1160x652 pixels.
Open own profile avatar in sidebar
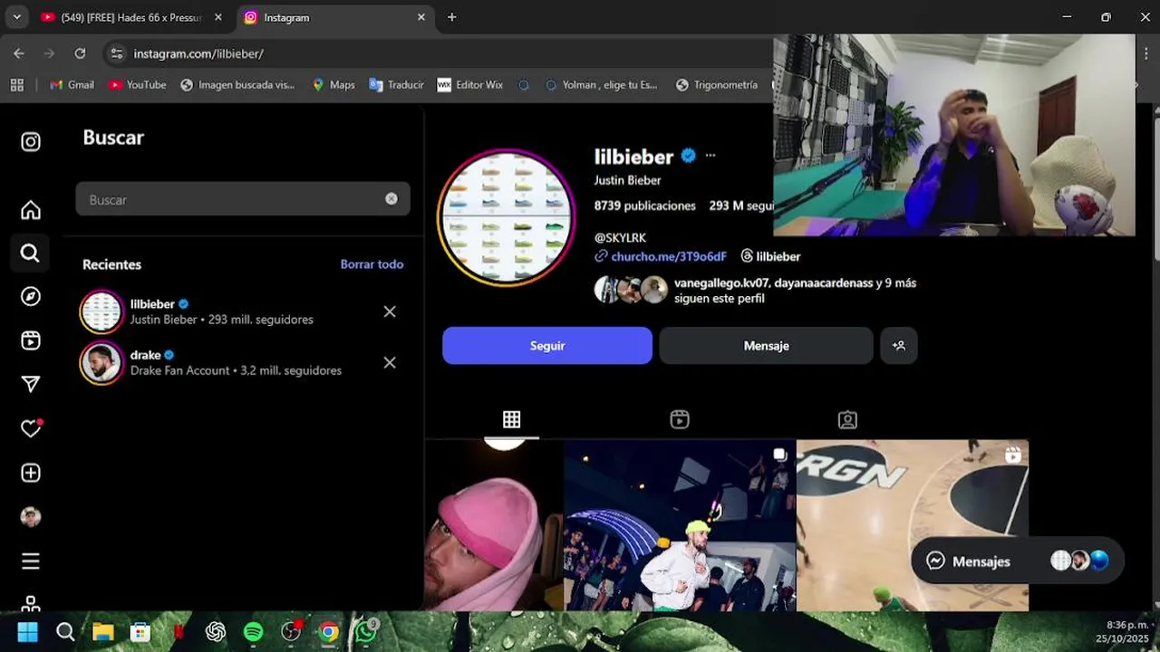31,517
